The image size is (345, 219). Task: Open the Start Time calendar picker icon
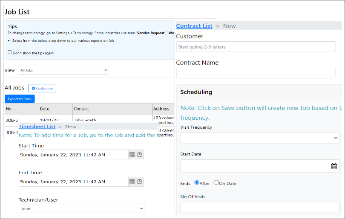click(x=132, y=155)
